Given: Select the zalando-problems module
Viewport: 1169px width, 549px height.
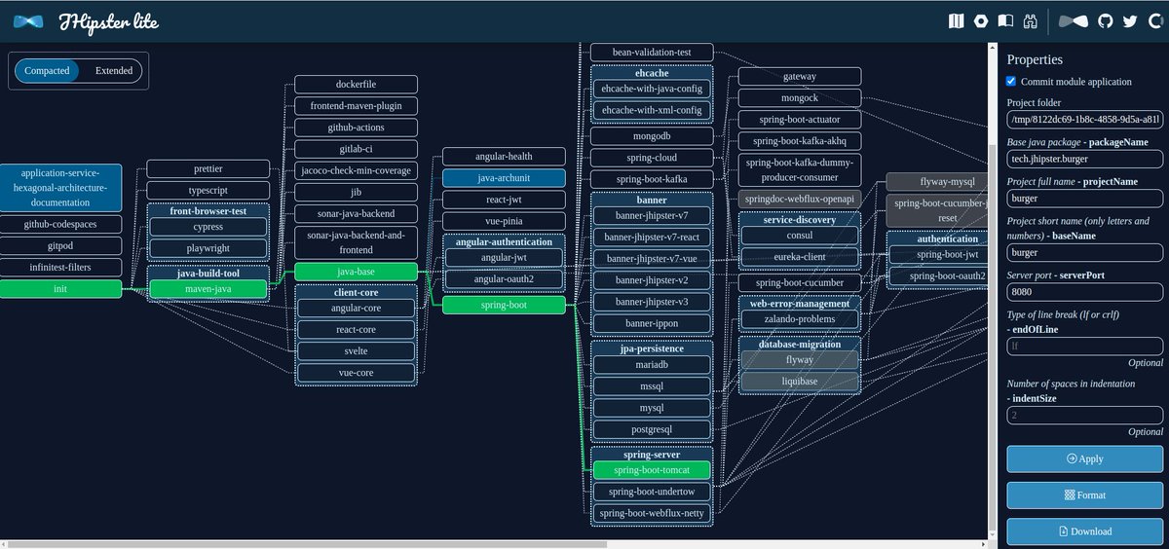Looking at the screenshot, I should 800,318.
